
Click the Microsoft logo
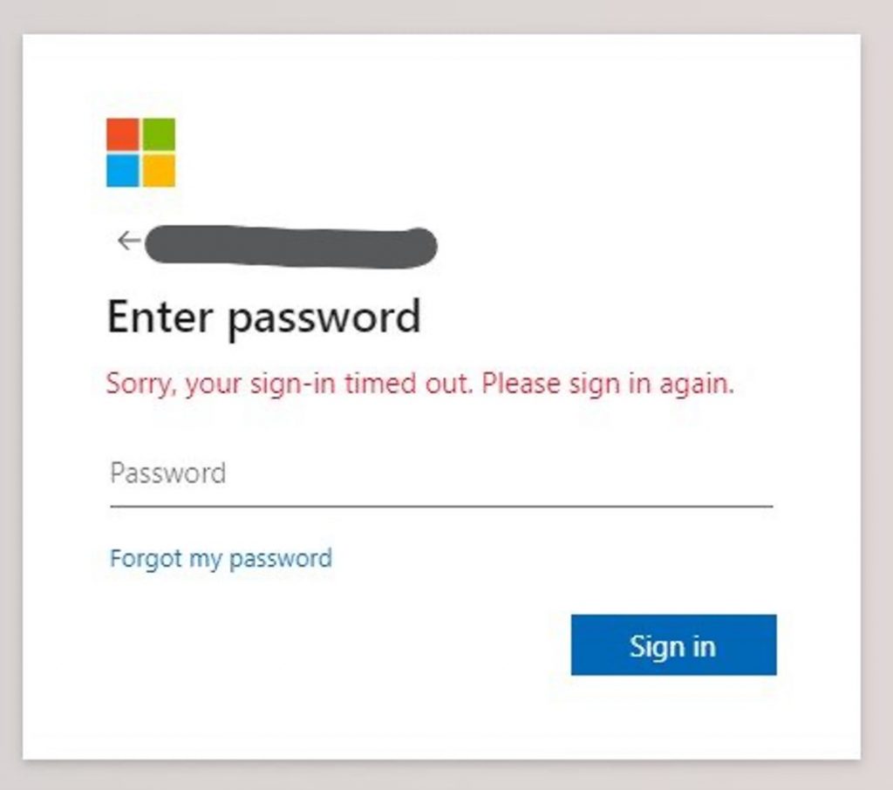[x=140, y=153]
